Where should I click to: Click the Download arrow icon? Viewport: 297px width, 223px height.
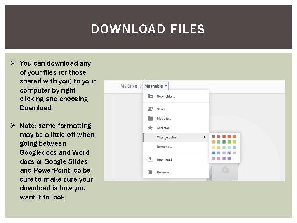[x=150, y=159]
